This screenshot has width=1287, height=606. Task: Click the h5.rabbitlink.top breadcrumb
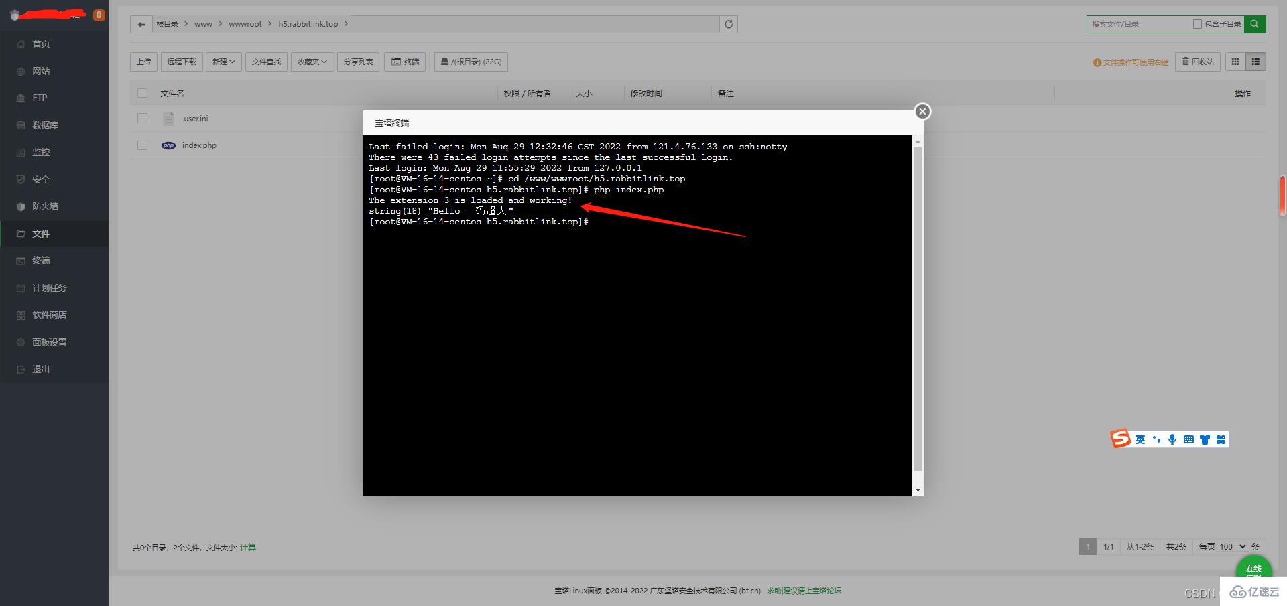(x=308, y=24)
